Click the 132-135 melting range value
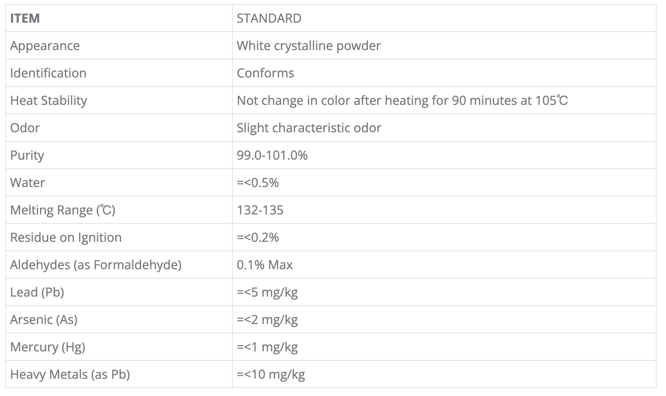Screen dimensions: 666x396 260,210
